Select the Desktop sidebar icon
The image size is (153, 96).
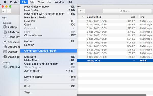[5, 52]
